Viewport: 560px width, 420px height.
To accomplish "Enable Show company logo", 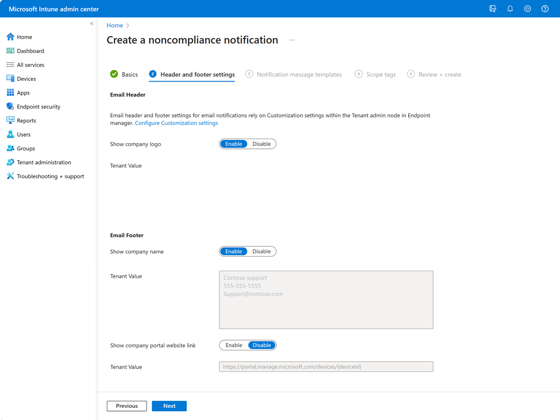I will pos(233,144).
